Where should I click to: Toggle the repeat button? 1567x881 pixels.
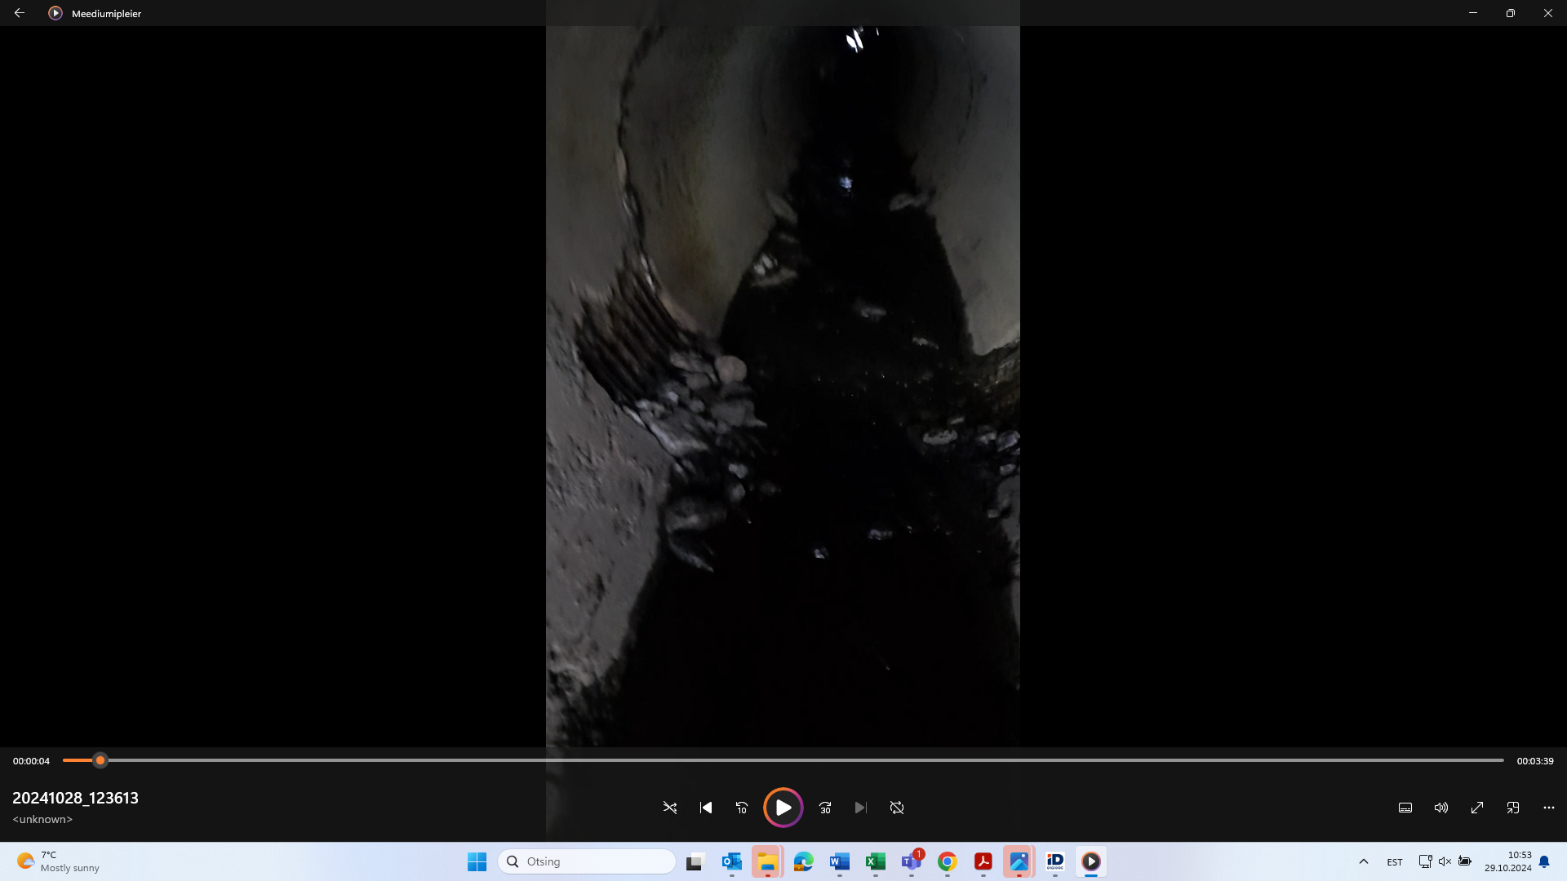click(897, 808)
